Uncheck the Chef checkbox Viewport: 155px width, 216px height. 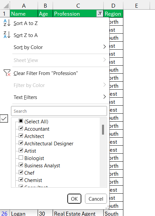pos(21,172)
